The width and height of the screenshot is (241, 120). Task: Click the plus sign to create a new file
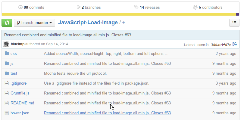point(124,23)
